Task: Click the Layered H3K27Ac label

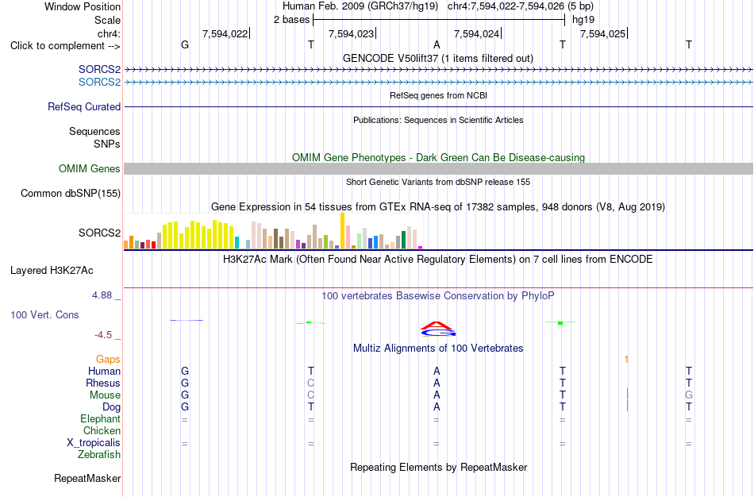Action: coord(52,271)
